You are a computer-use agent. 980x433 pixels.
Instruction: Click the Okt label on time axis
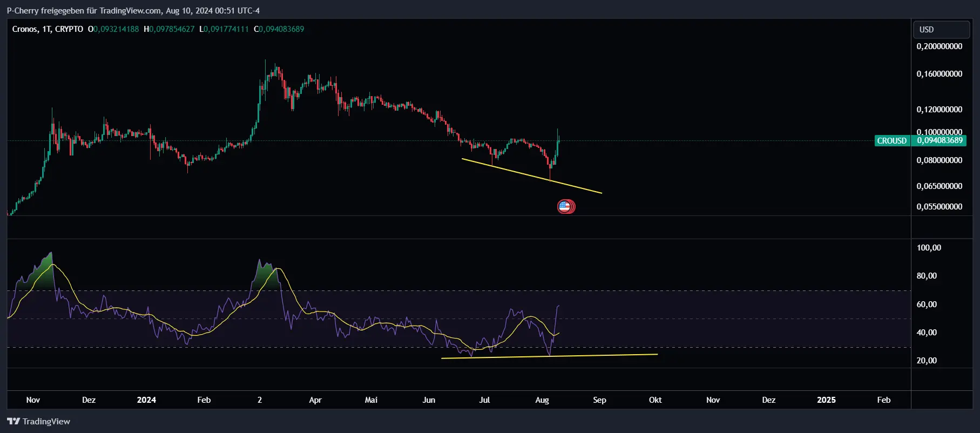655,400
